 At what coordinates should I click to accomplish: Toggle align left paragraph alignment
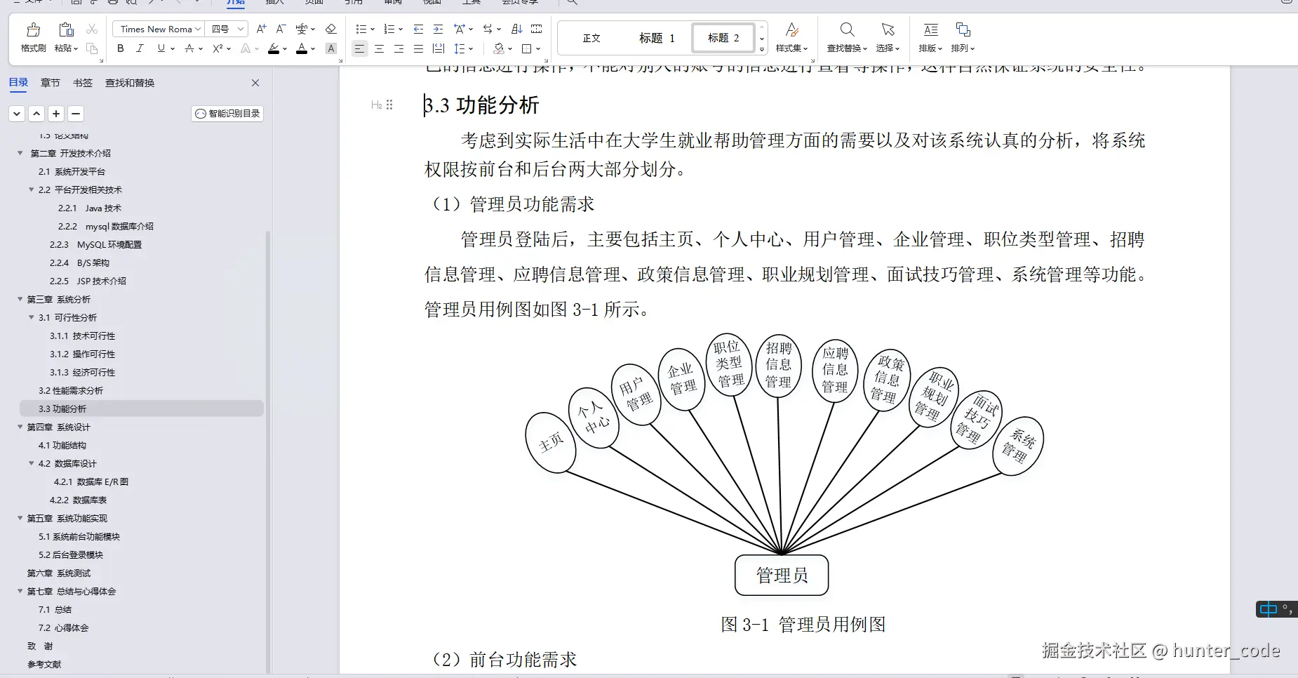coord(359,48)
